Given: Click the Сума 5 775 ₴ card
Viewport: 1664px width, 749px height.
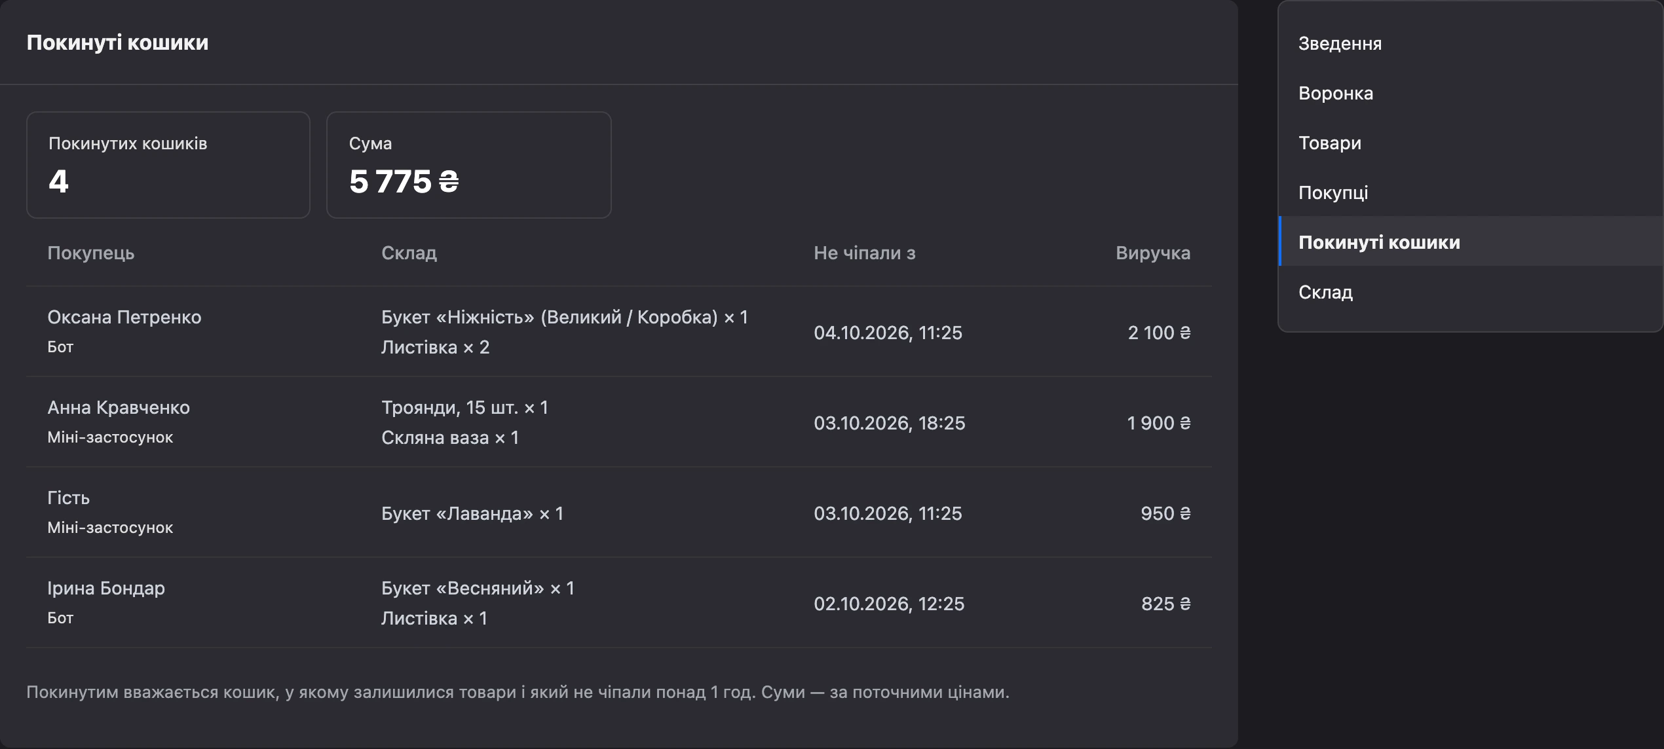Looking at the screenshot, I should [469, 165].
